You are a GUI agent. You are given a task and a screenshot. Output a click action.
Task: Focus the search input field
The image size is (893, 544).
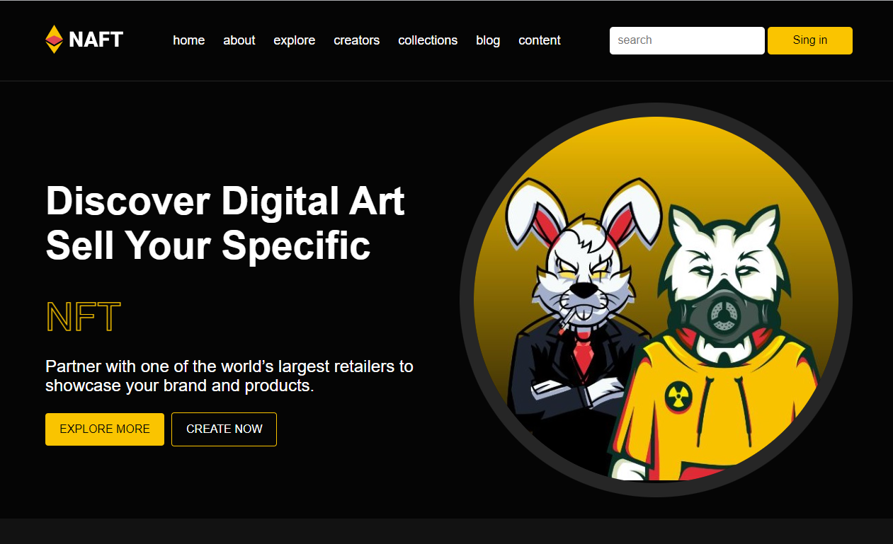click(x=687, y=40)
